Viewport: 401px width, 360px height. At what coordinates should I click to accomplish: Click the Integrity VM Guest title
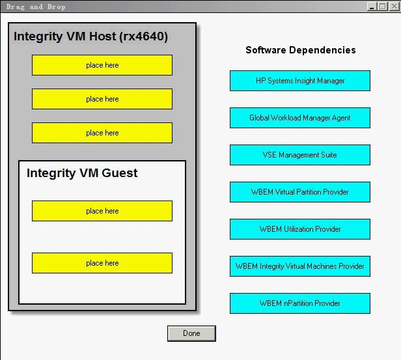coord(82,173)
